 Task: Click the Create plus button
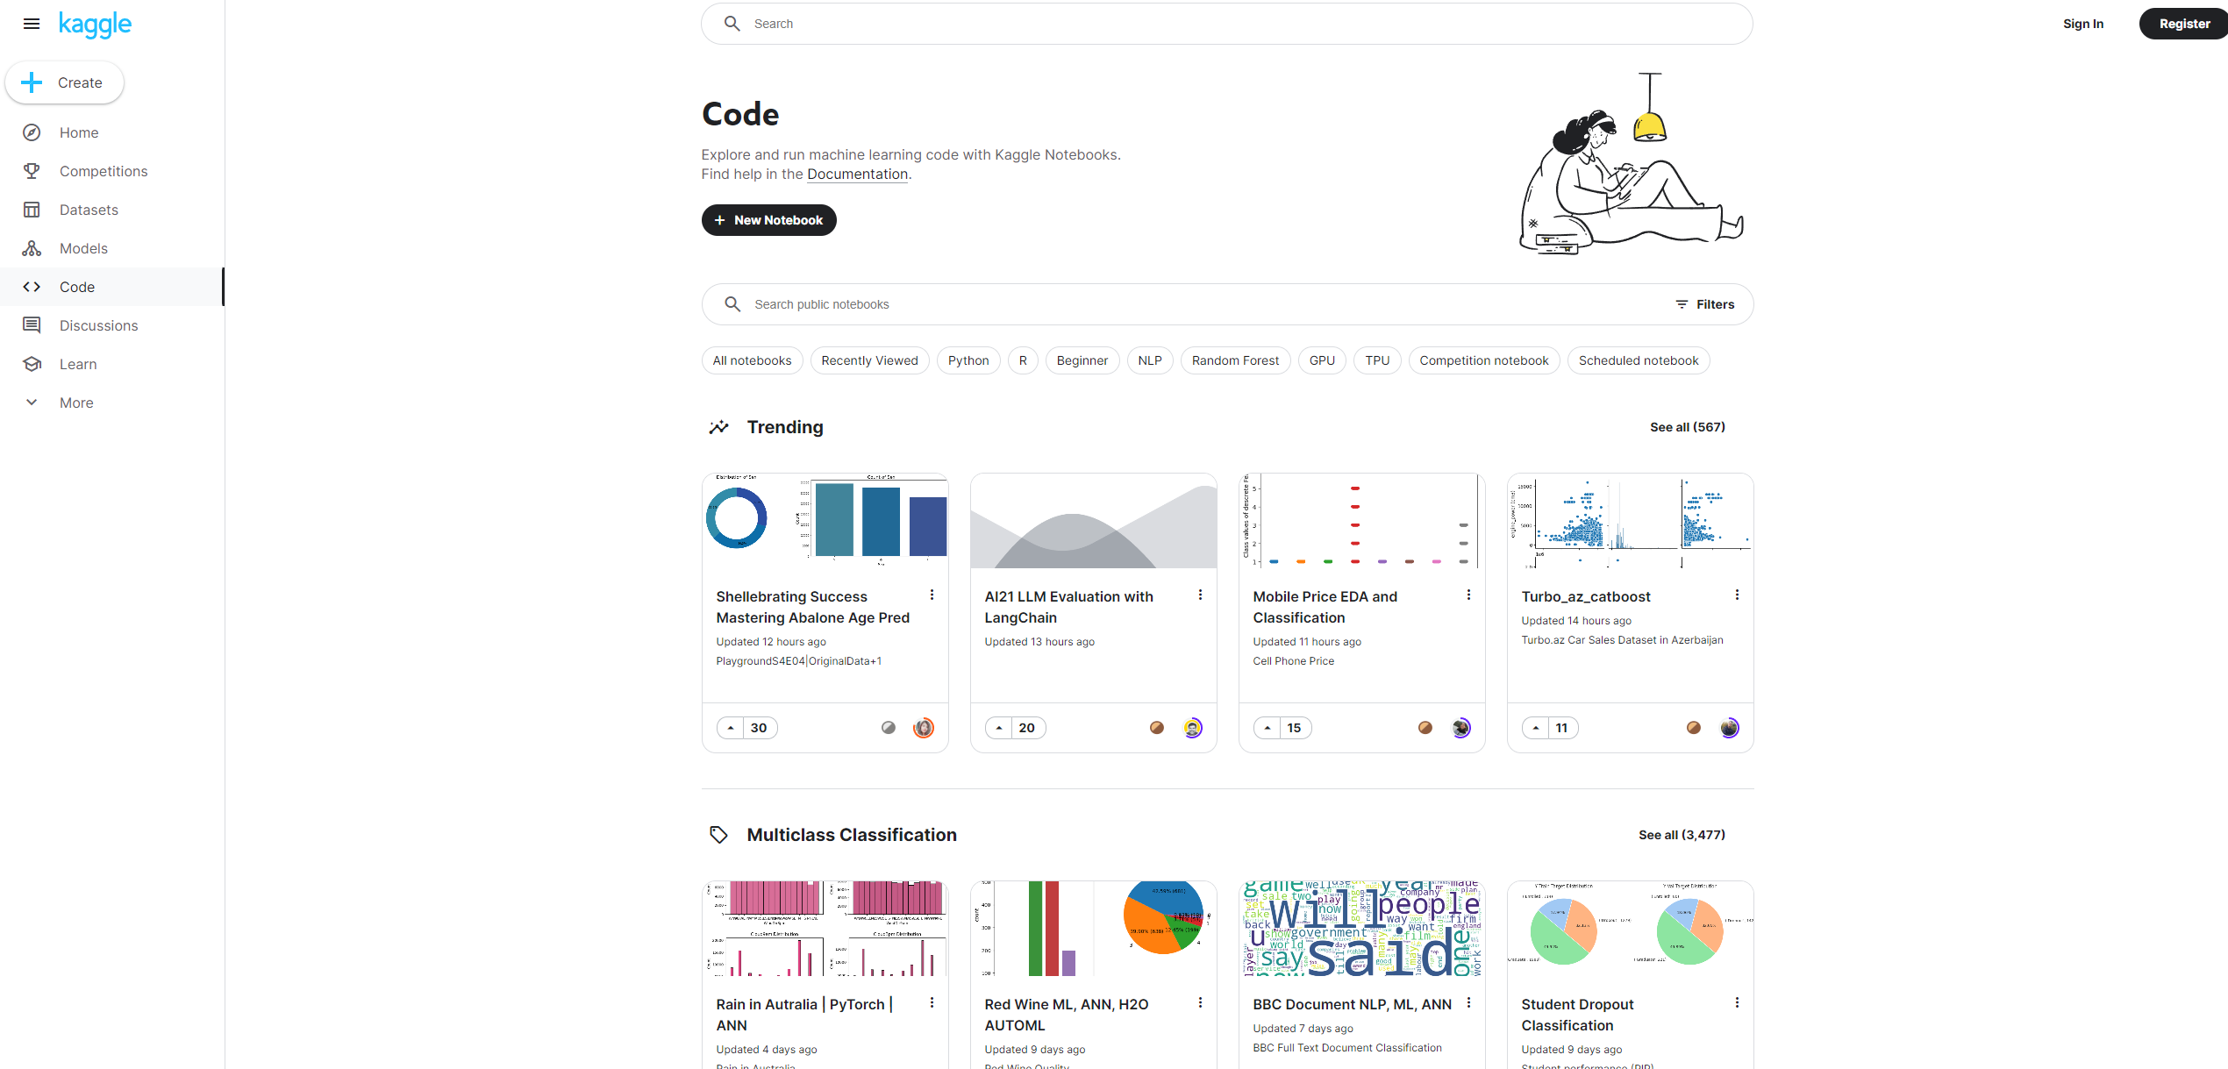(x=64, y=82)
